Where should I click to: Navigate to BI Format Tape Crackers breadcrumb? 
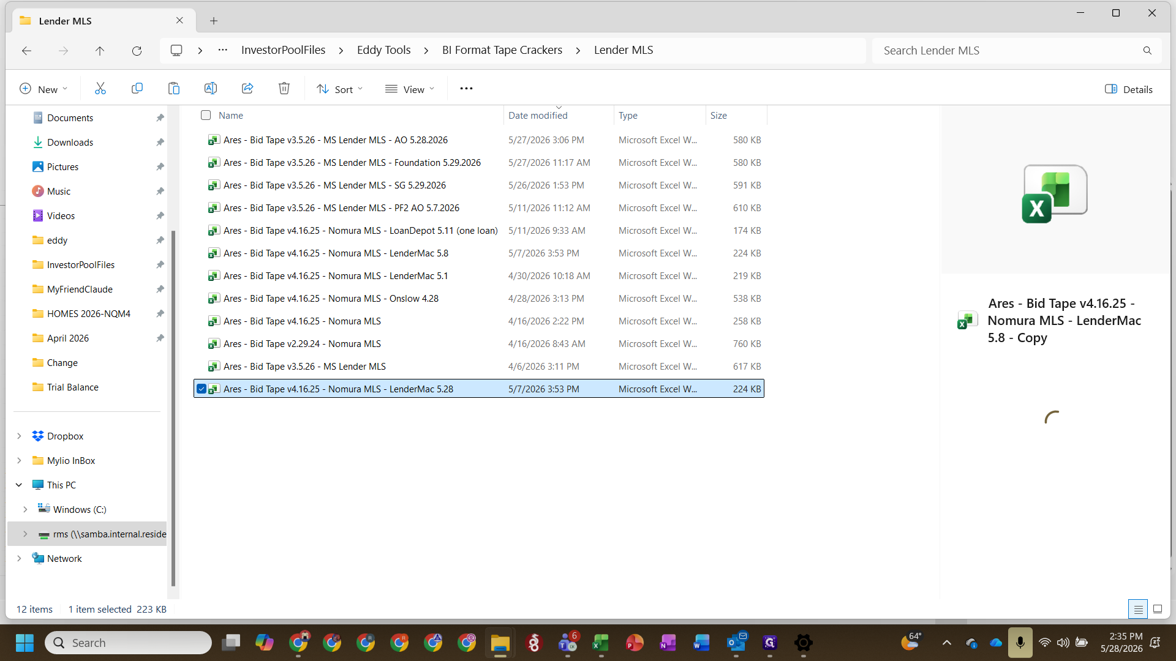[x=502, y=50]
